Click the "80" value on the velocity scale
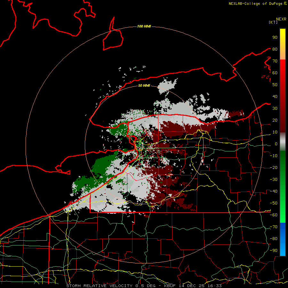Image resolution: width=288 pixels, height=288 pixels. point(275,49)
